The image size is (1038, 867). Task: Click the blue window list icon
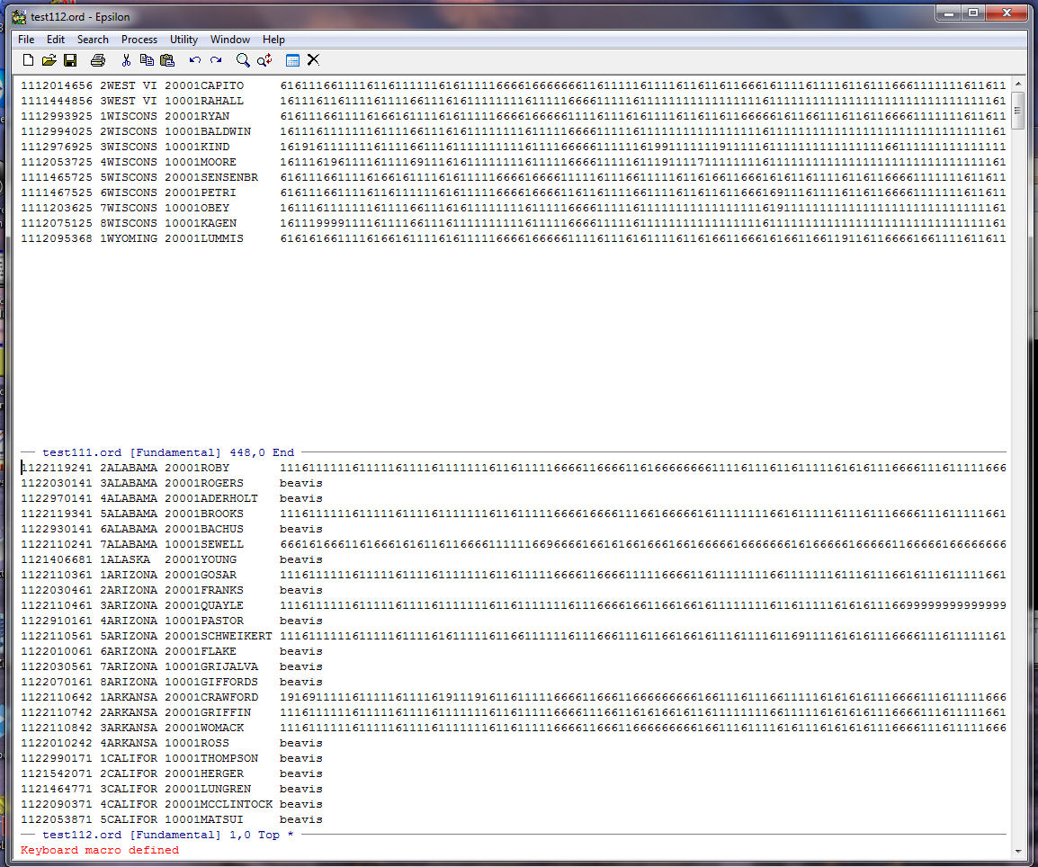click(x=292, y=60)
